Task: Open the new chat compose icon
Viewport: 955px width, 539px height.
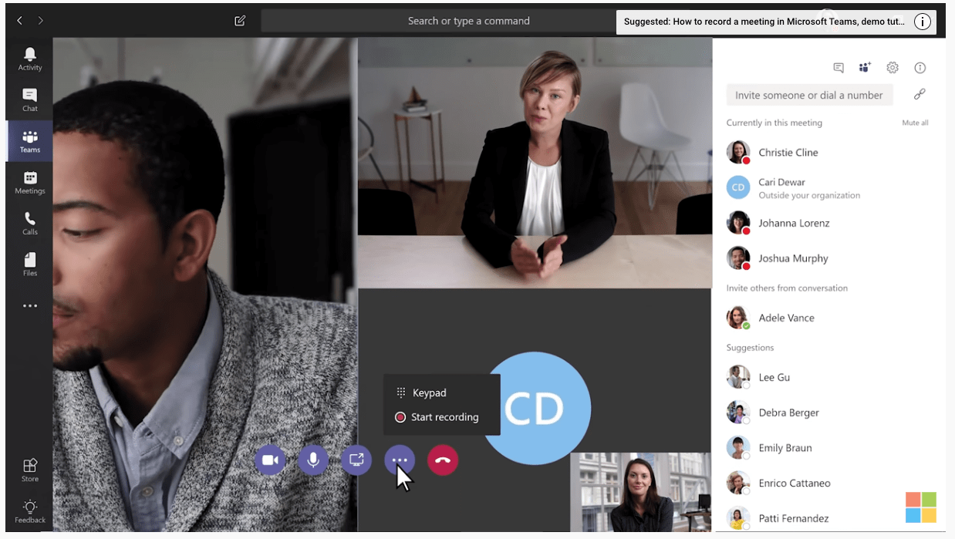Action: click(239, 21)
